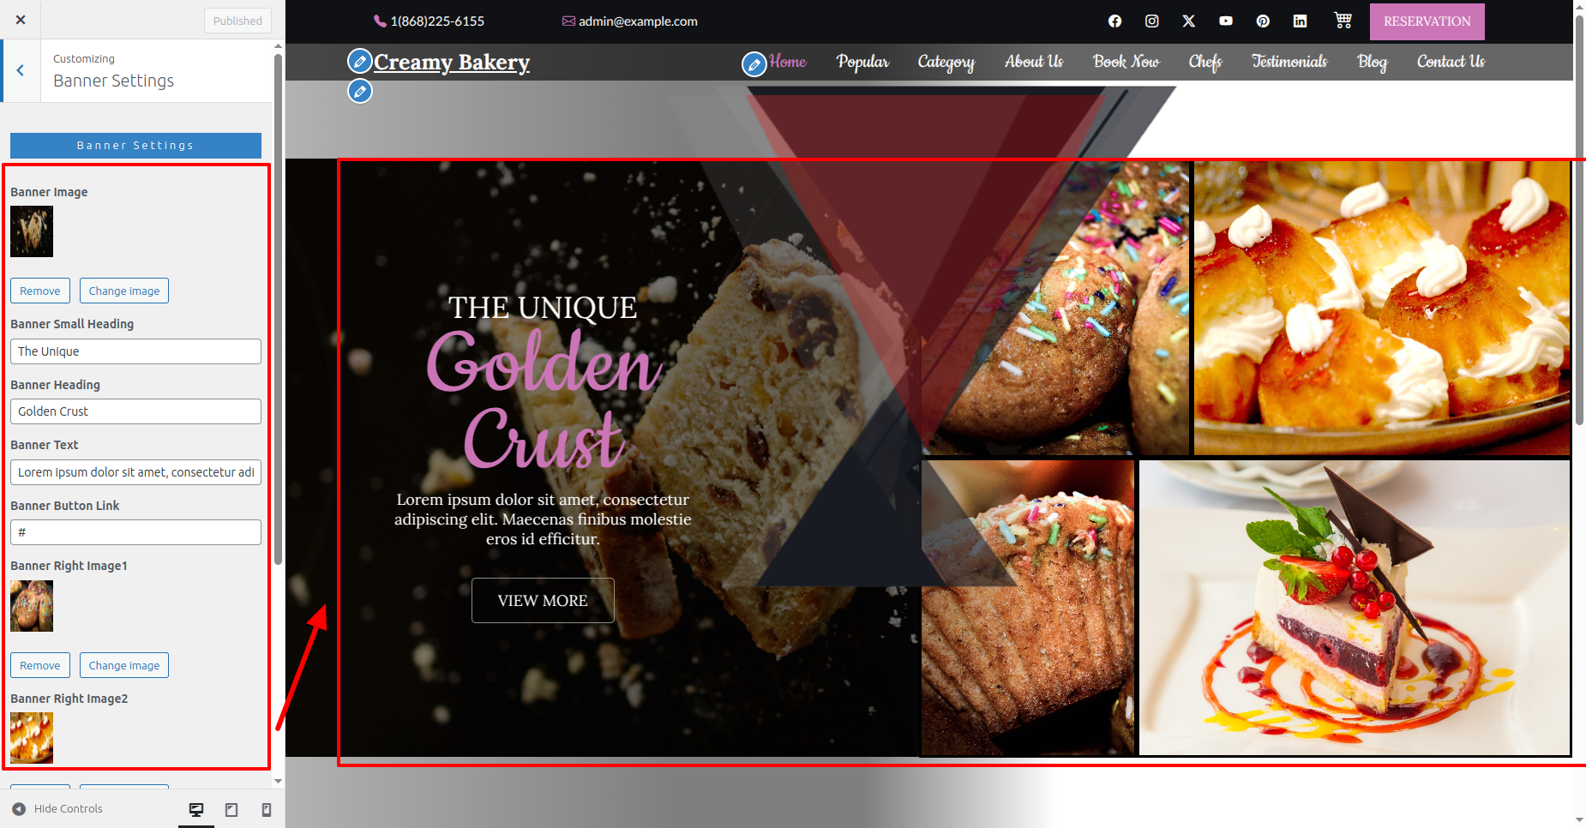Switch to desktop preview mode
Viewport: 1586px width, 828px height.
[196, 809]
